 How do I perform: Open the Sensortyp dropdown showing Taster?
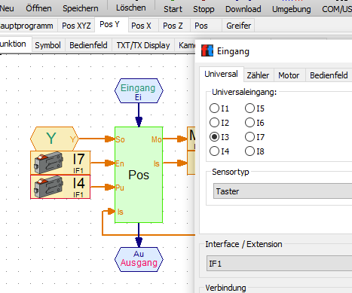point(283,191)
